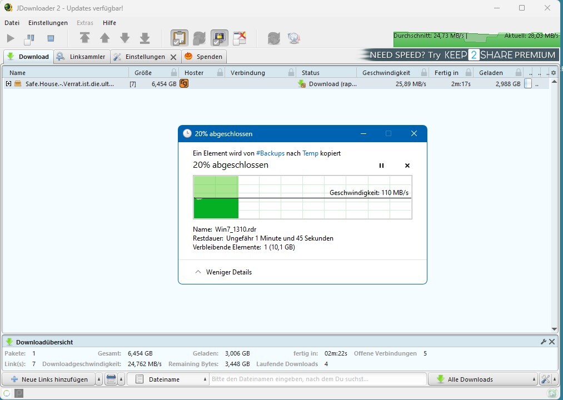The width and height of the screenshot is (563, 400).
Task: Click the #Backups source folder link
Action: point(270,153)
